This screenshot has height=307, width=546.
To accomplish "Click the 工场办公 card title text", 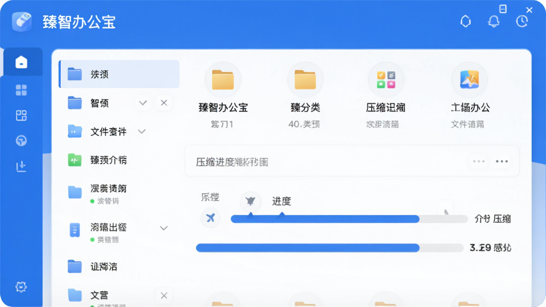I will coord(470,108).
